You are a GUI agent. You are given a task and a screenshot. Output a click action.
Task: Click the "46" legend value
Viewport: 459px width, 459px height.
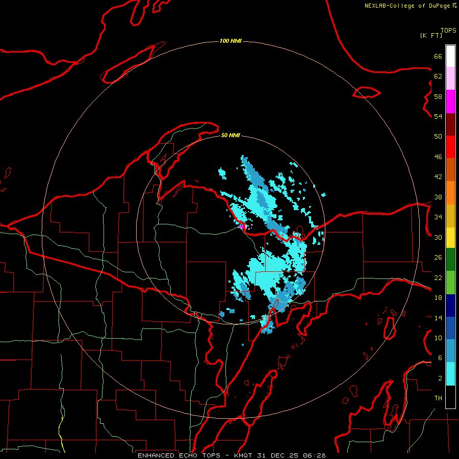[438, 157]
